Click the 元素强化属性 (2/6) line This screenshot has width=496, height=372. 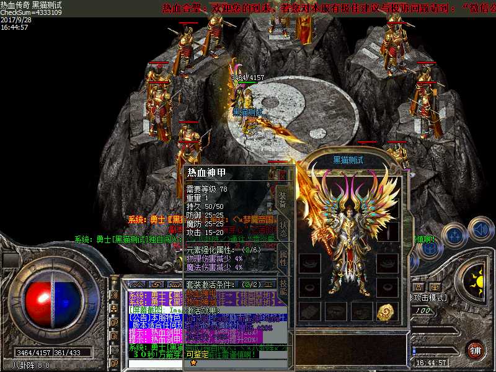[x=224, y=250]
